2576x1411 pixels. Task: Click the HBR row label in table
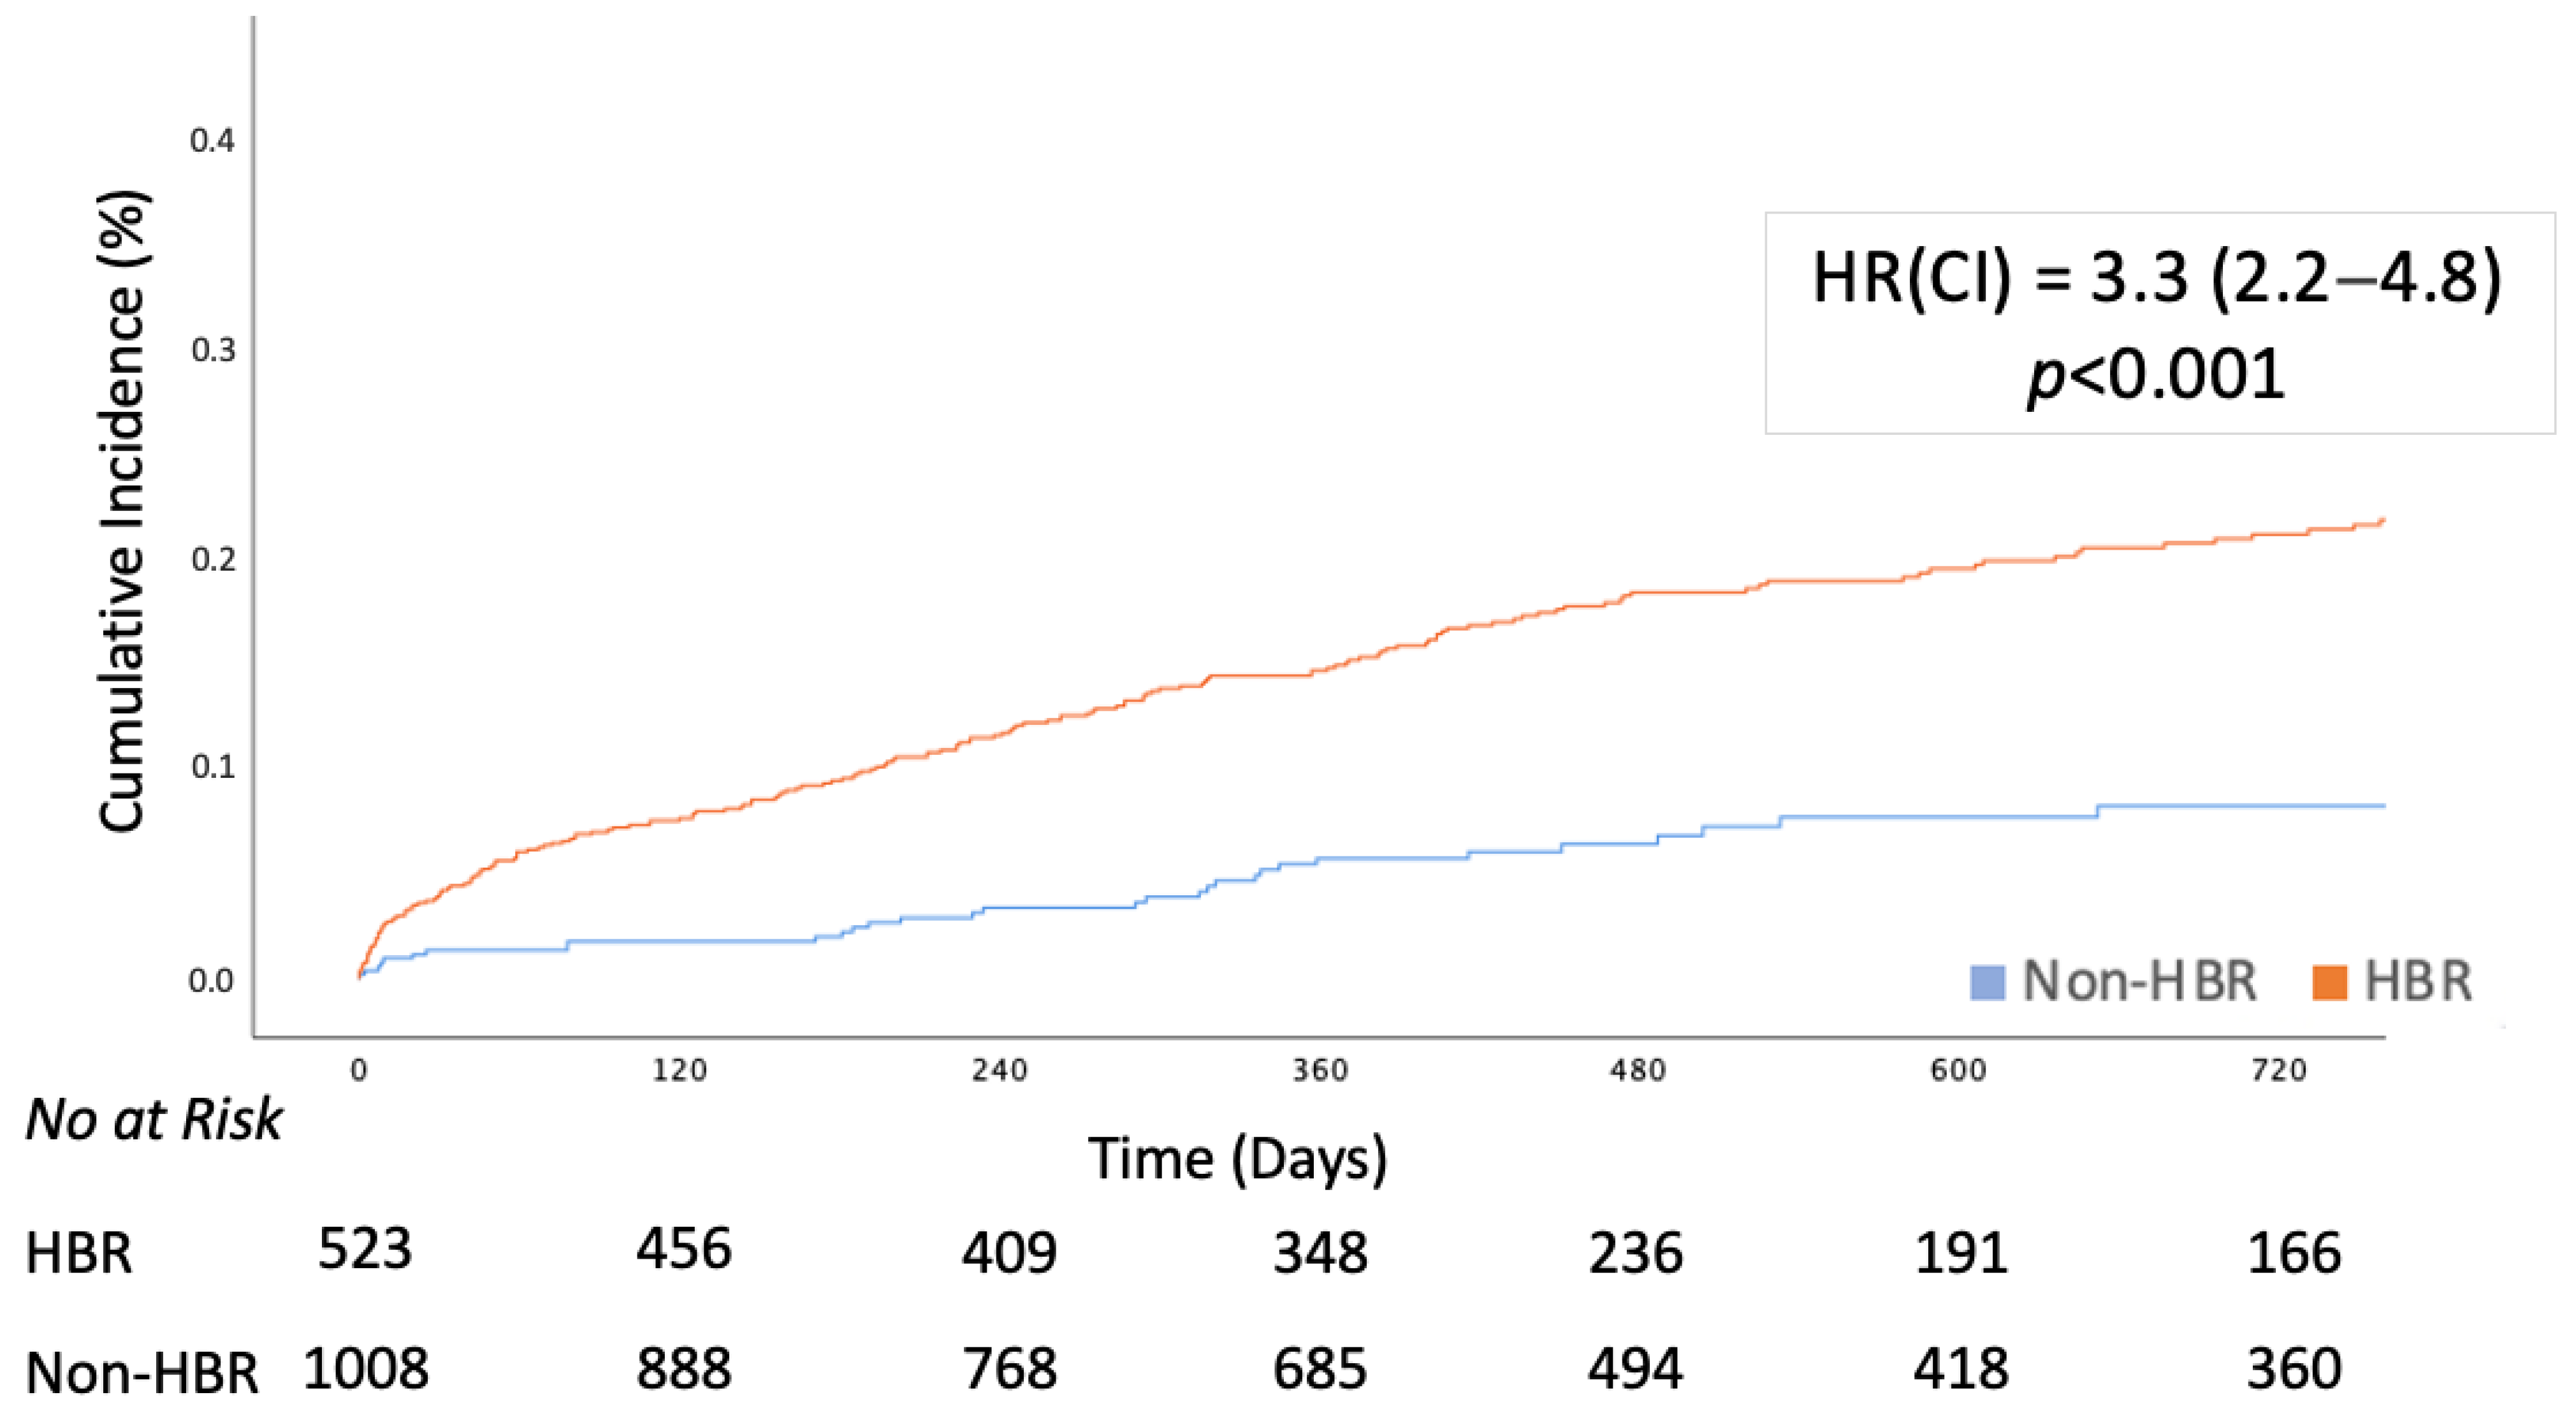(78, 1253)
